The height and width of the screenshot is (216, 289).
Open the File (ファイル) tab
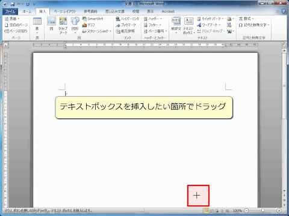point(10,11)
